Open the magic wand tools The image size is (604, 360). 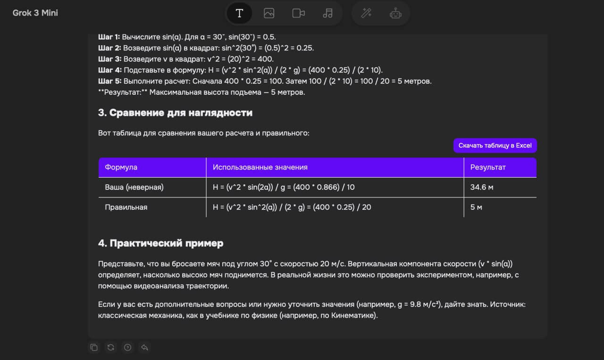coord(366,13)
